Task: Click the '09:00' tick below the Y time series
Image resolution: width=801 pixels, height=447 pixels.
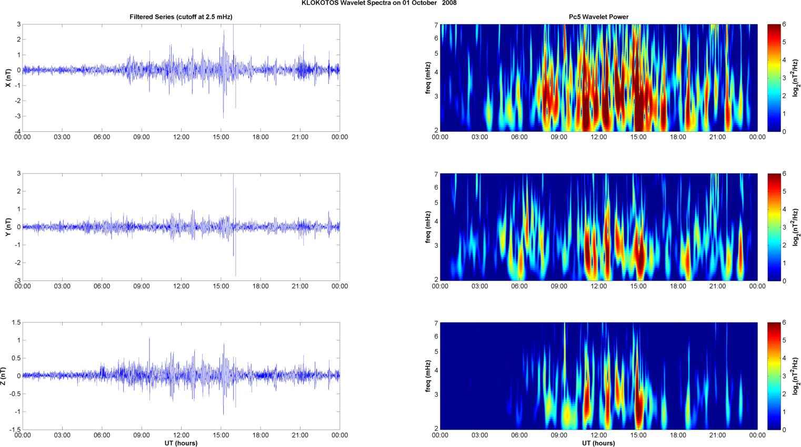Action: pyautogui.click(x=142, y=286)
